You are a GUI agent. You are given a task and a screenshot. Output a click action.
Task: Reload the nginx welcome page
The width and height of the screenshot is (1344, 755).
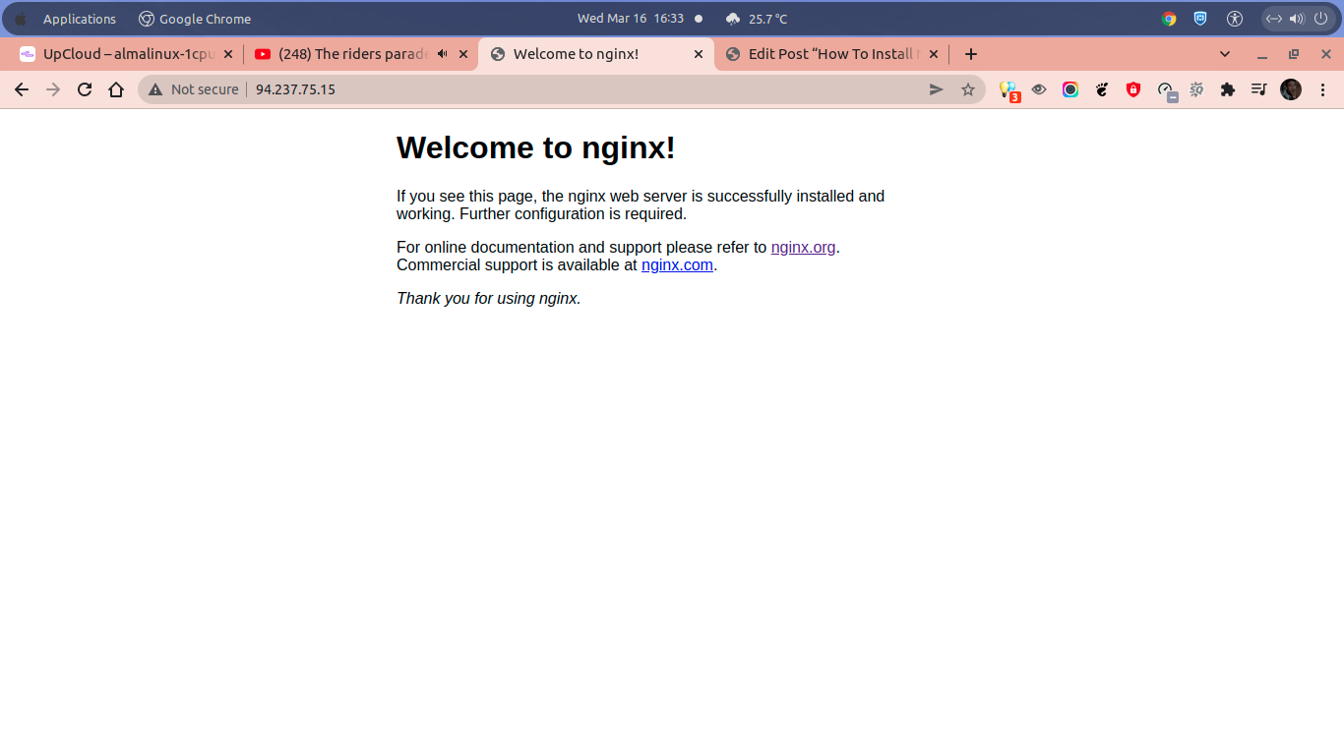[85, 89]
